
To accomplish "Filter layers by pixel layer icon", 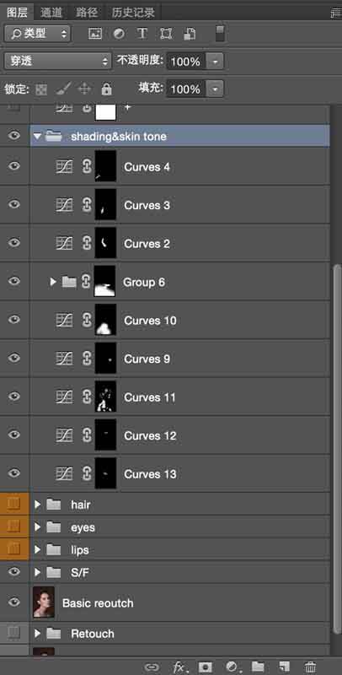I will tap(94, 34).
